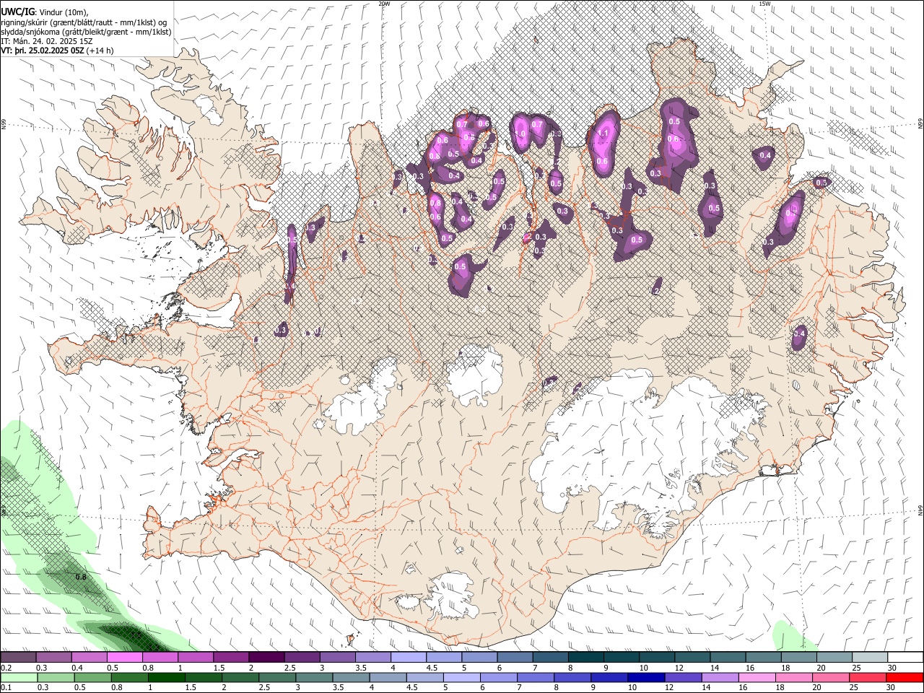This screenshot has height=693, width=924.
Task: Select the darkest purple 2–2.5 upper legend swatch
Action: (x=266, y=657)
